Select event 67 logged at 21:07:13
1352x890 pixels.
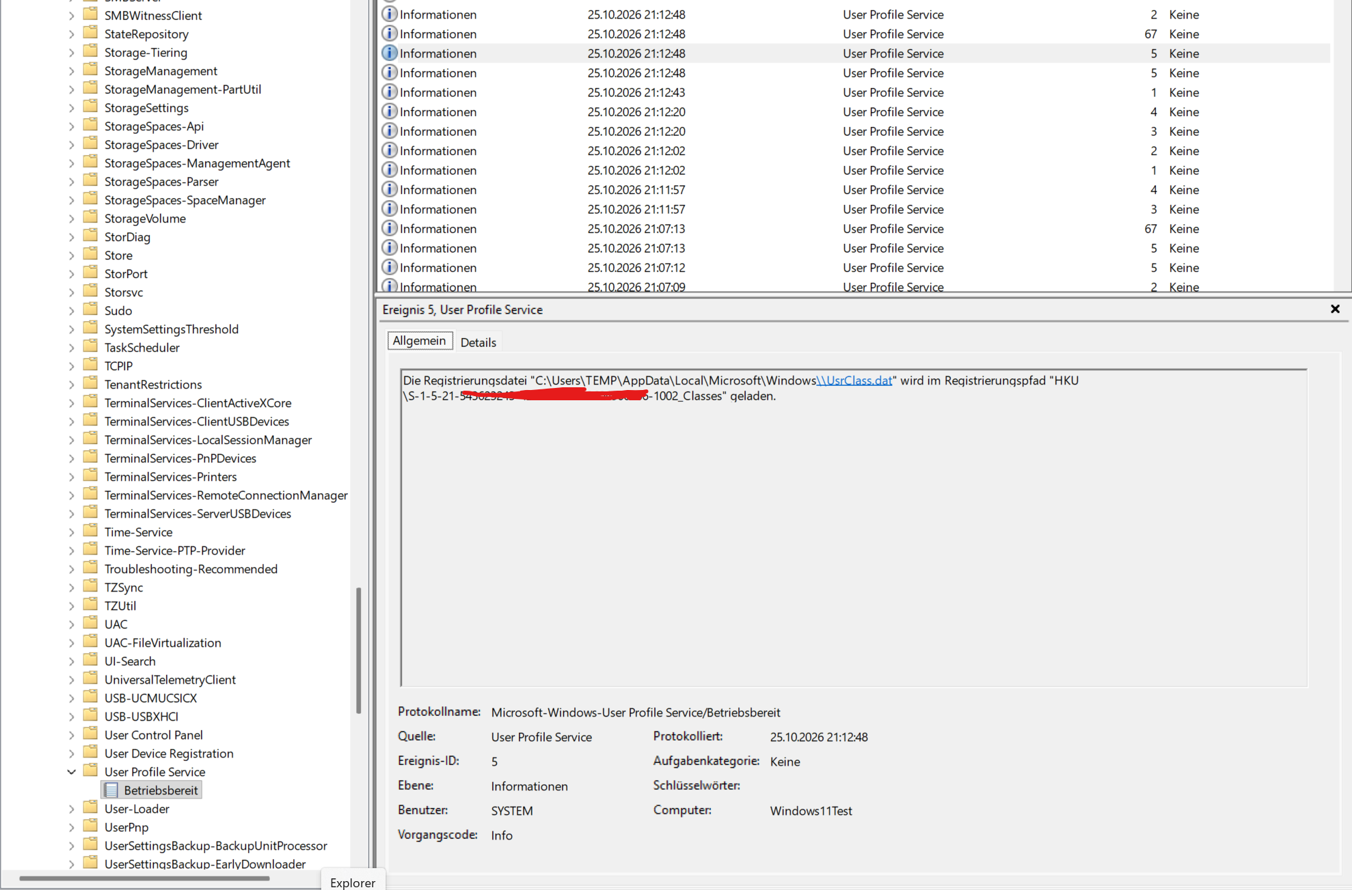point(854,229)
